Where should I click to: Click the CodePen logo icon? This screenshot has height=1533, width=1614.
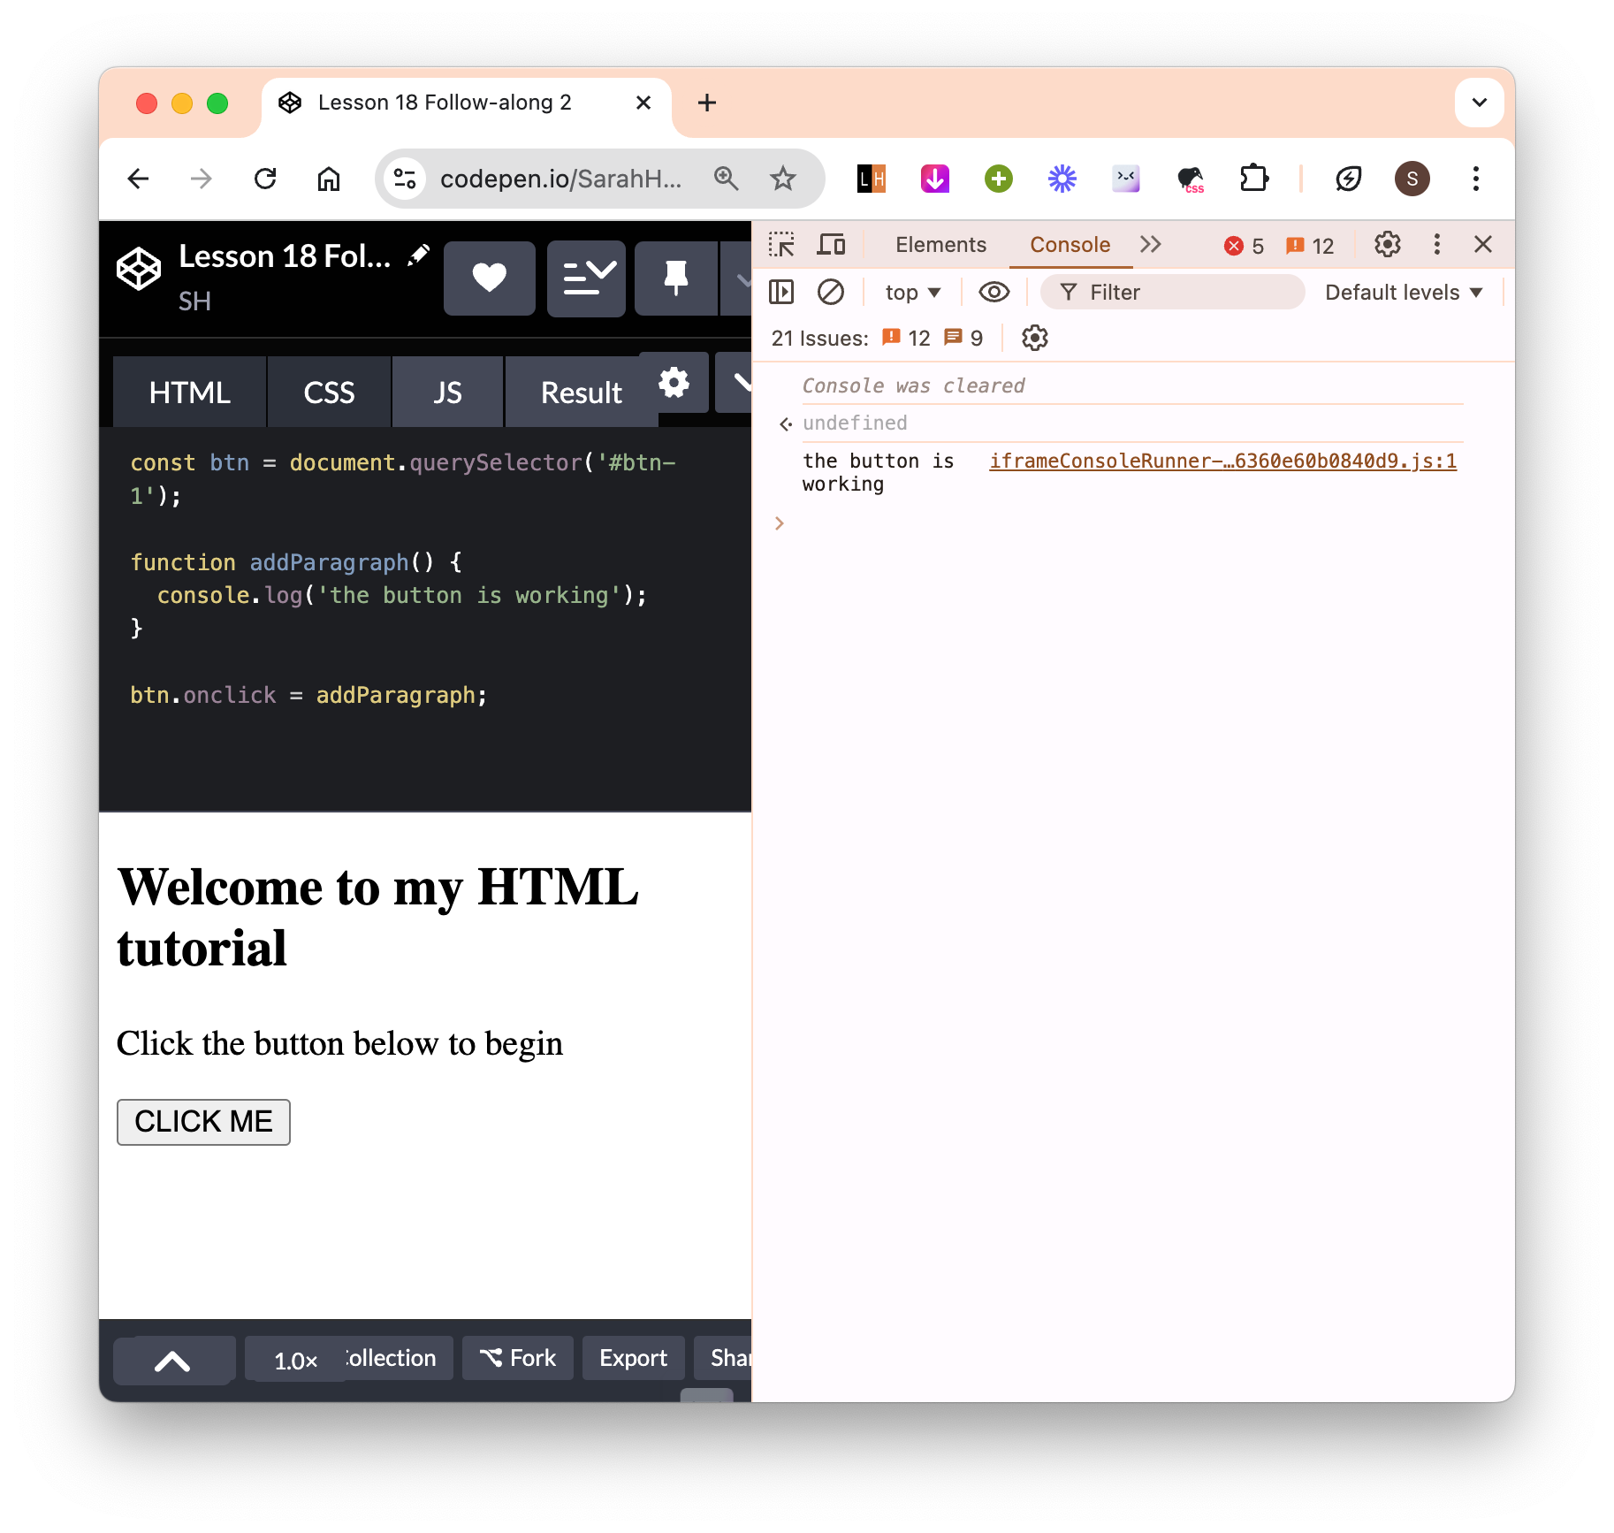point(139,268)
